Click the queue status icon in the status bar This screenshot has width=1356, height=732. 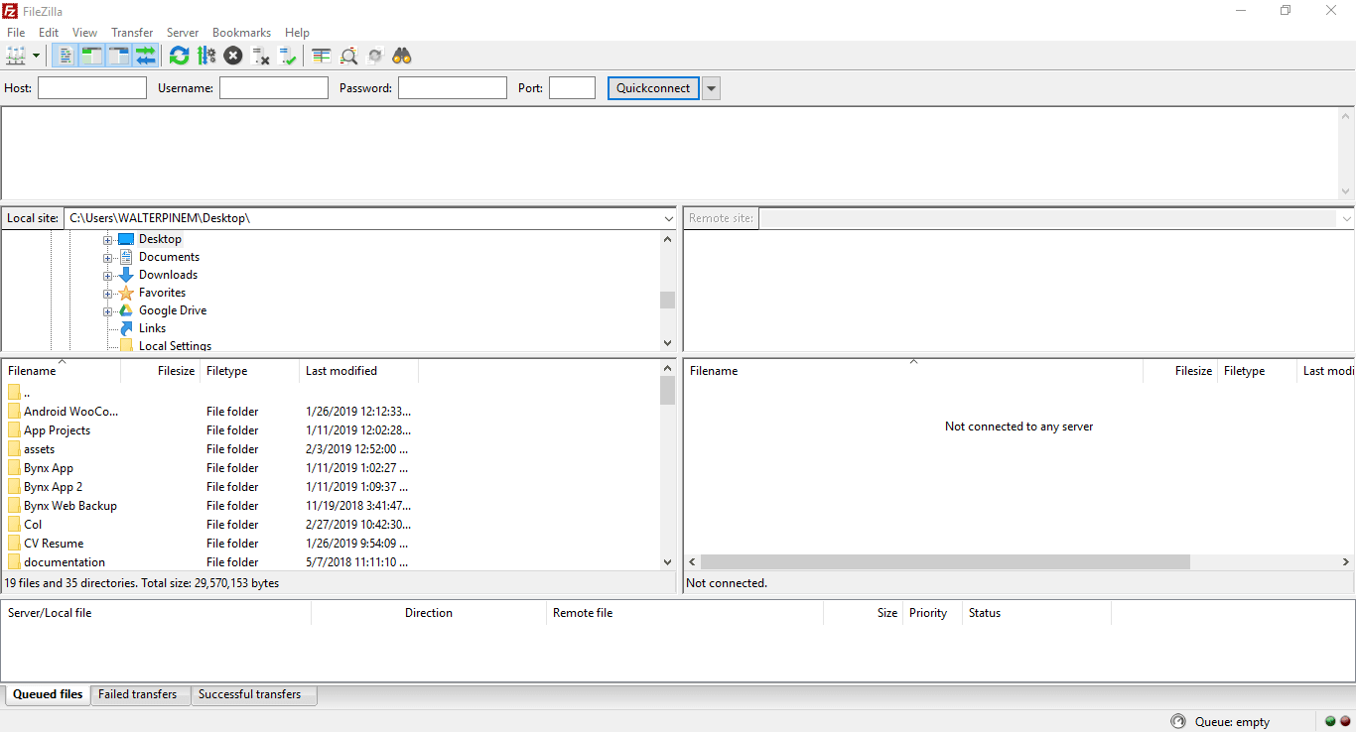[x=1178, y=721]
